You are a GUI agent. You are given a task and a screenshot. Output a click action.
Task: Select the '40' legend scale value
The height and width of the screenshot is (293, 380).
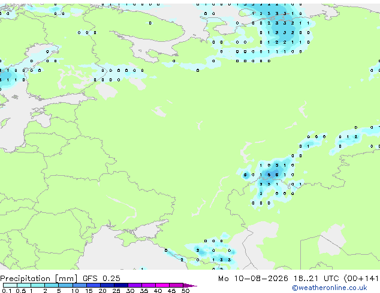click(158, 291)
